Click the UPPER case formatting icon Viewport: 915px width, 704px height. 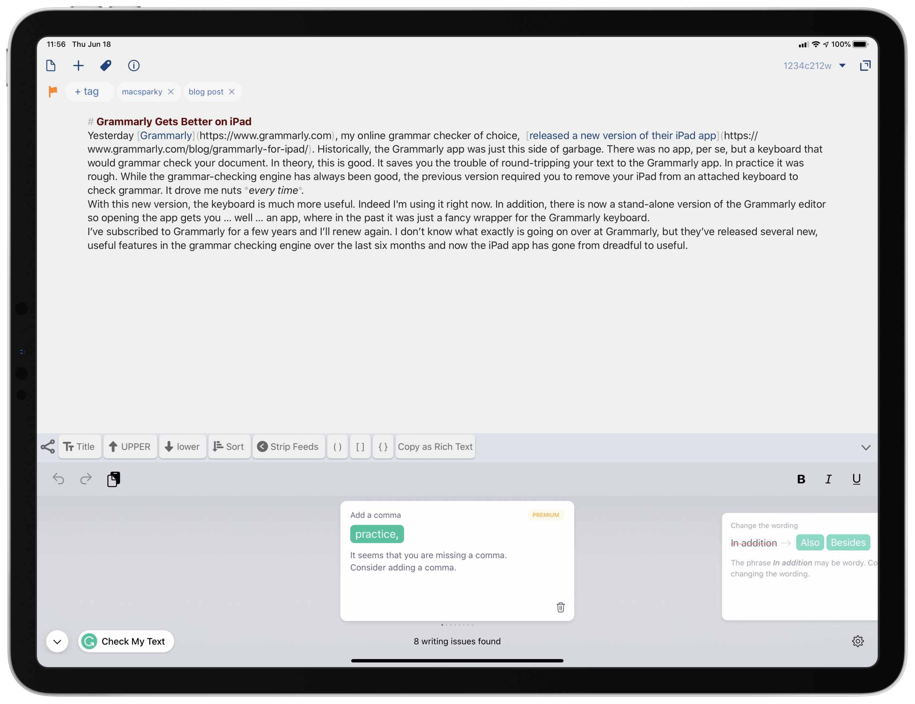coord(129,447)
